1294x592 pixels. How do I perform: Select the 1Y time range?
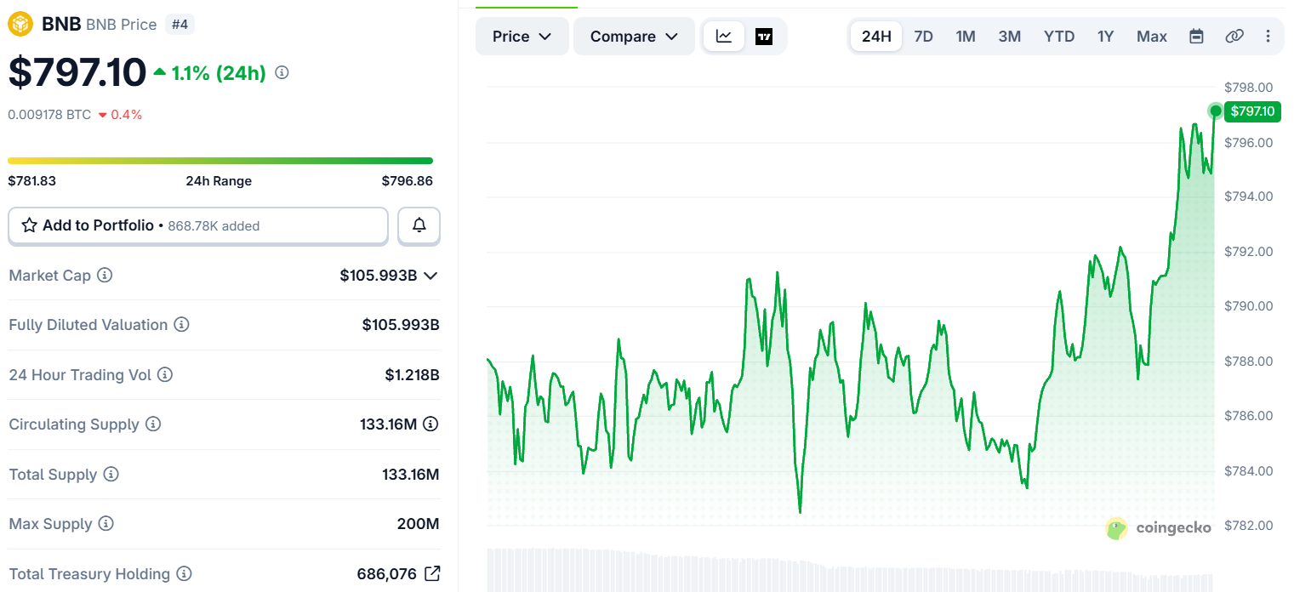tap(1105, 37)
